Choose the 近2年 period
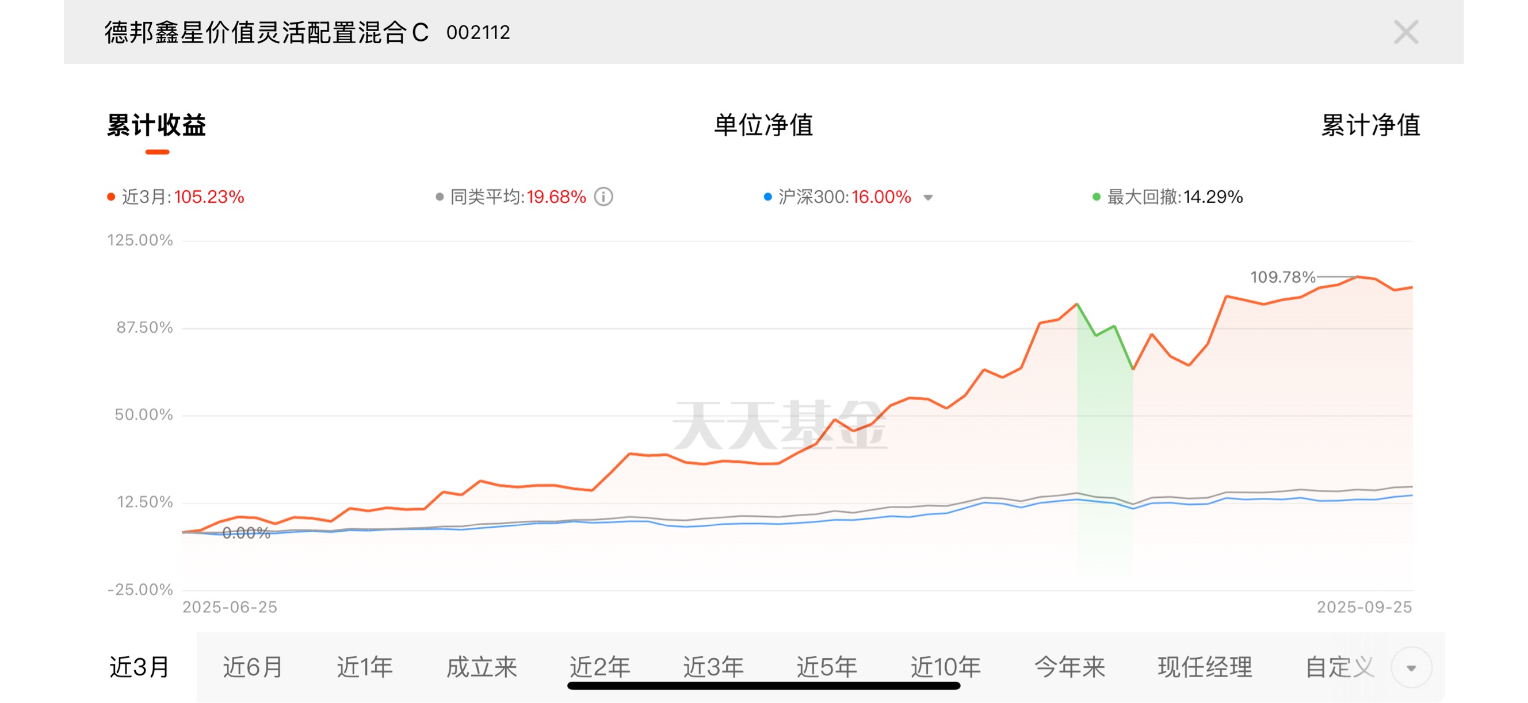 pos(599,667)
